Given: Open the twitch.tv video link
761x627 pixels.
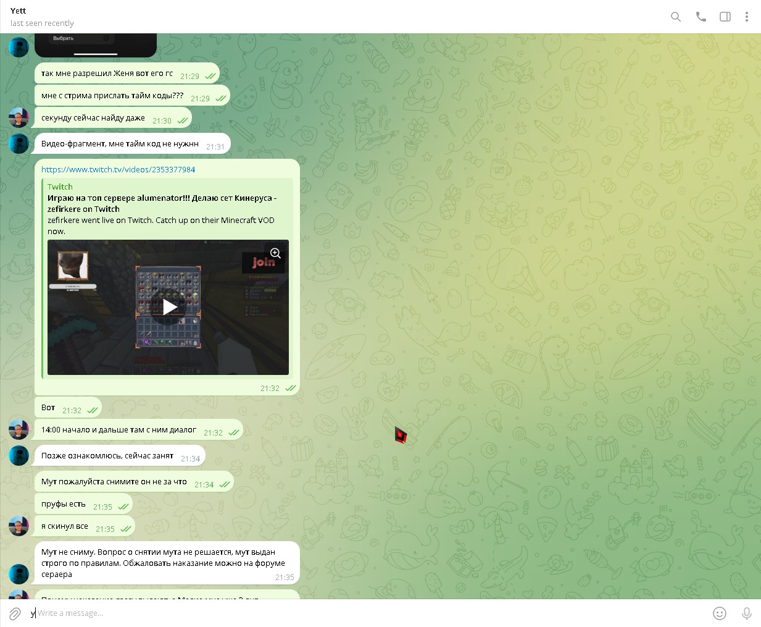Looking at the screenshot, I should (x=118, y=169).
